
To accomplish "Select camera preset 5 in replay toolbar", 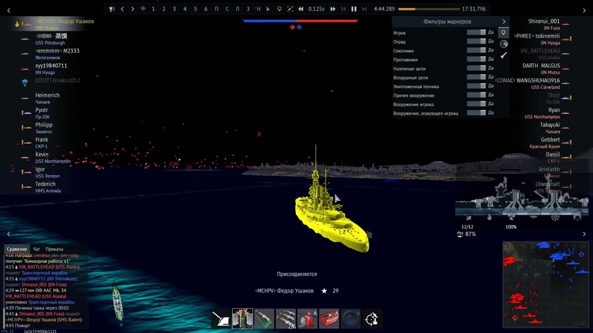I will point(195,9).
